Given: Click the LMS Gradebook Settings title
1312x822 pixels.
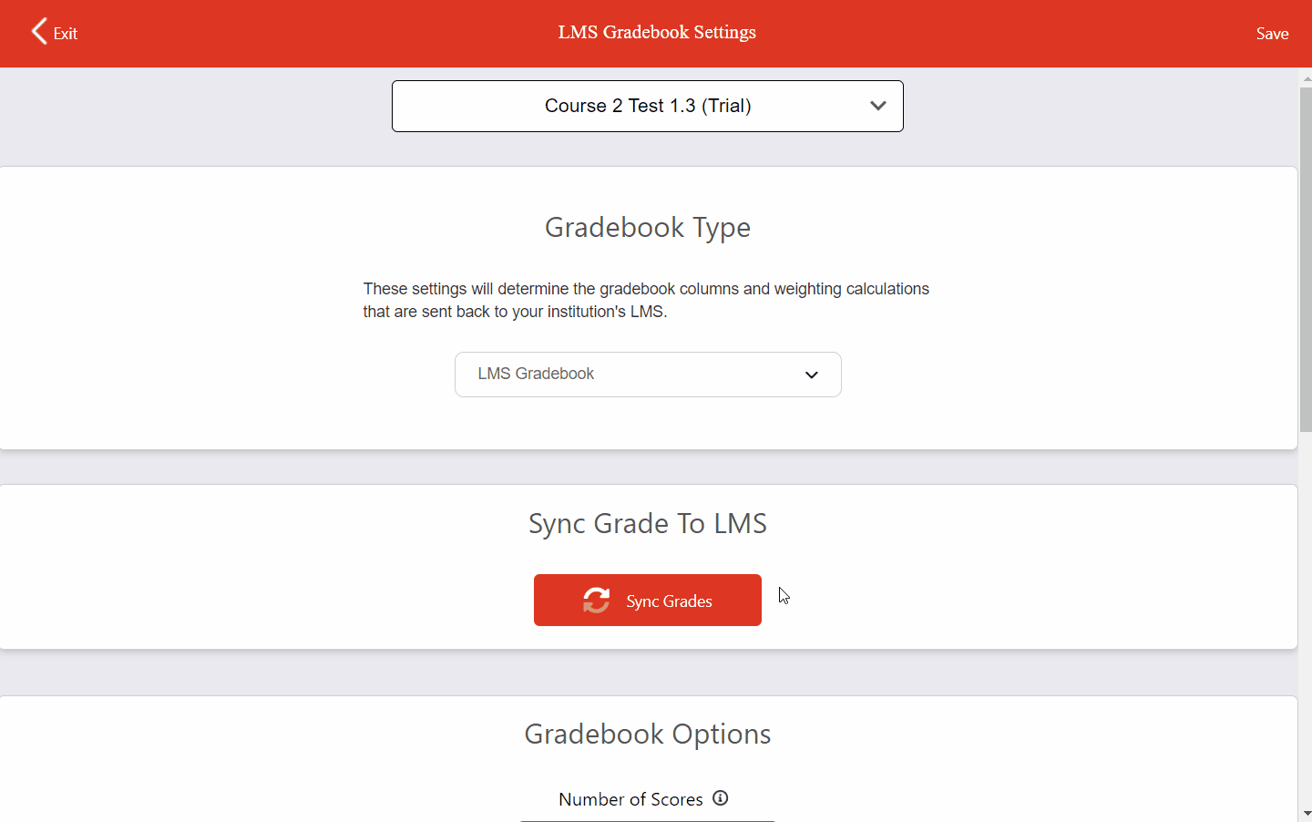Looking at the screenshot, I should click(x=657, y=33).
